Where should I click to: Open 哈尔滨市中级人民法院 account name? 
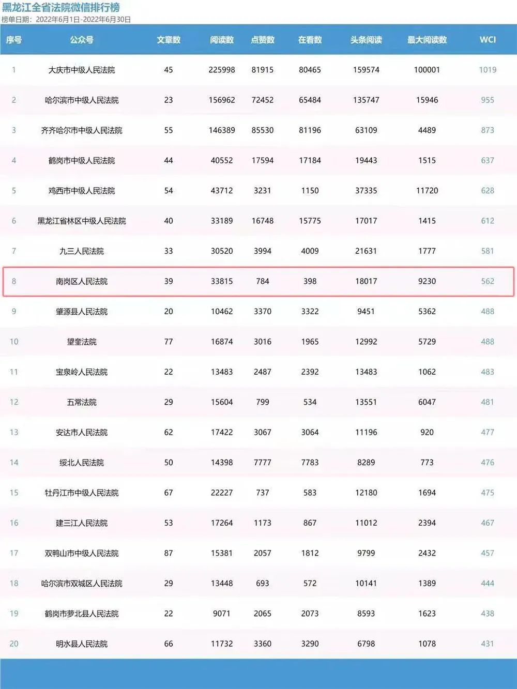pos(82,100)
